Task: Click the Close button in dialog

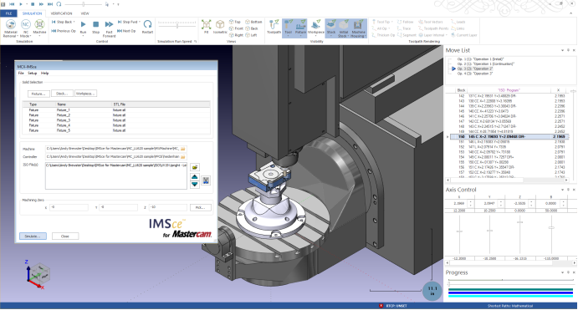Action: (x=65, y=236)
